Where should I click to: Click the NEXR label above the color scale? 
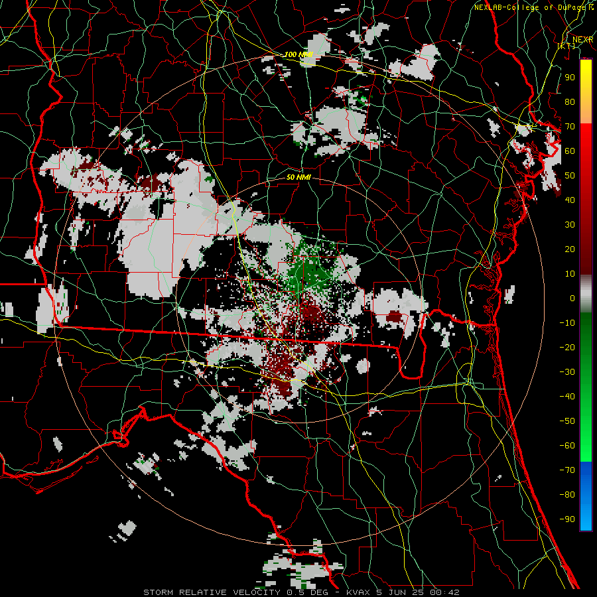point(583,40)
